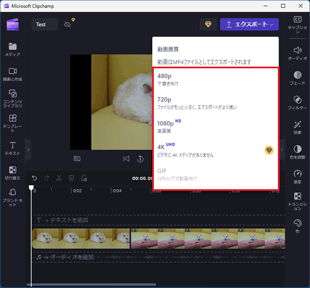Screen dimensions: 310x288
Task: Click the 0:02 mark on the timeline ruler
Action: [77, 191]
